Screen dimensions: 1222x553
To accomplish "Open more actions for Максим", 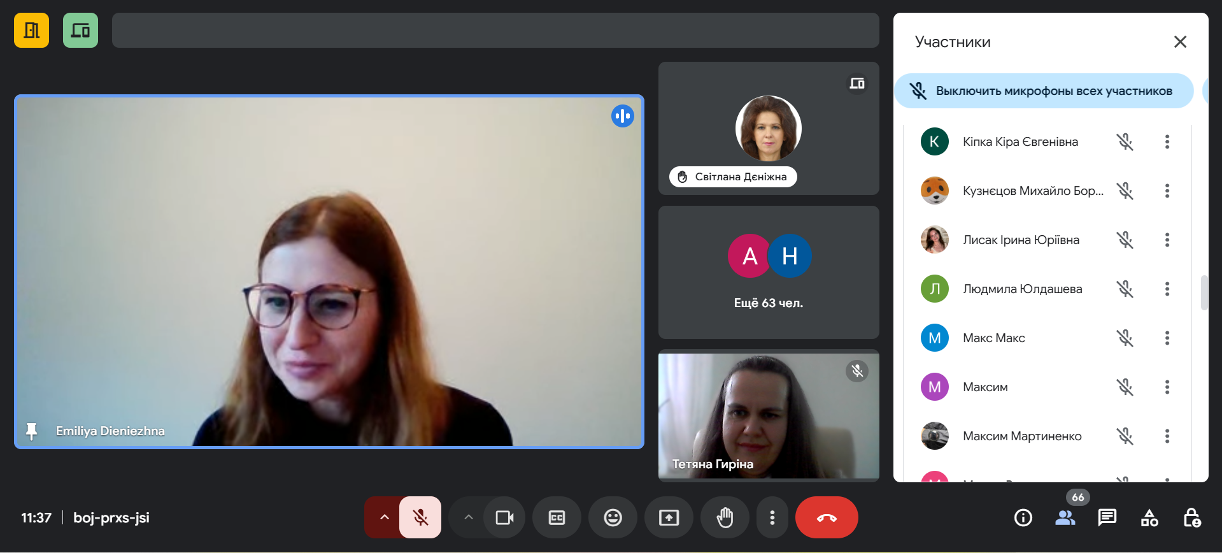I will point(1167,387).
